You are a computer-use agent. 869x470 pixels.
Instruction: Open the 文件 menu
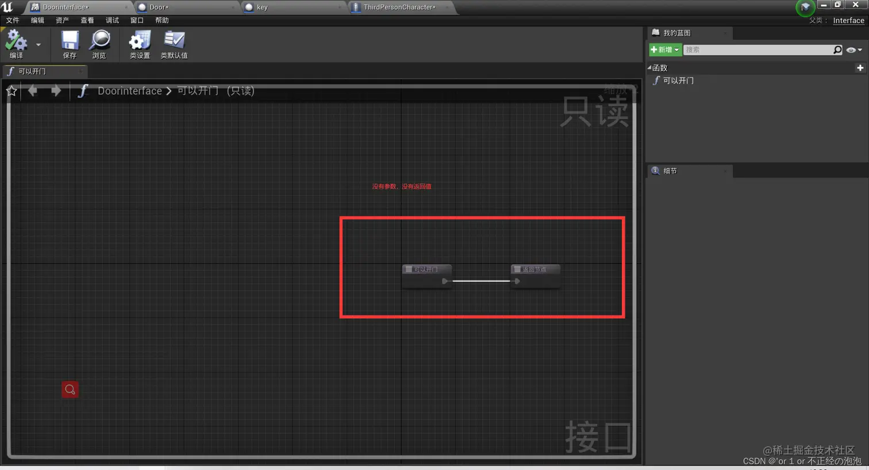pos(13,20)
